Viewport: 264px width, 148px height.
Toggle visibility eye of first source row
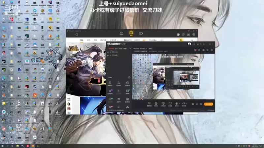coord(108,52)
